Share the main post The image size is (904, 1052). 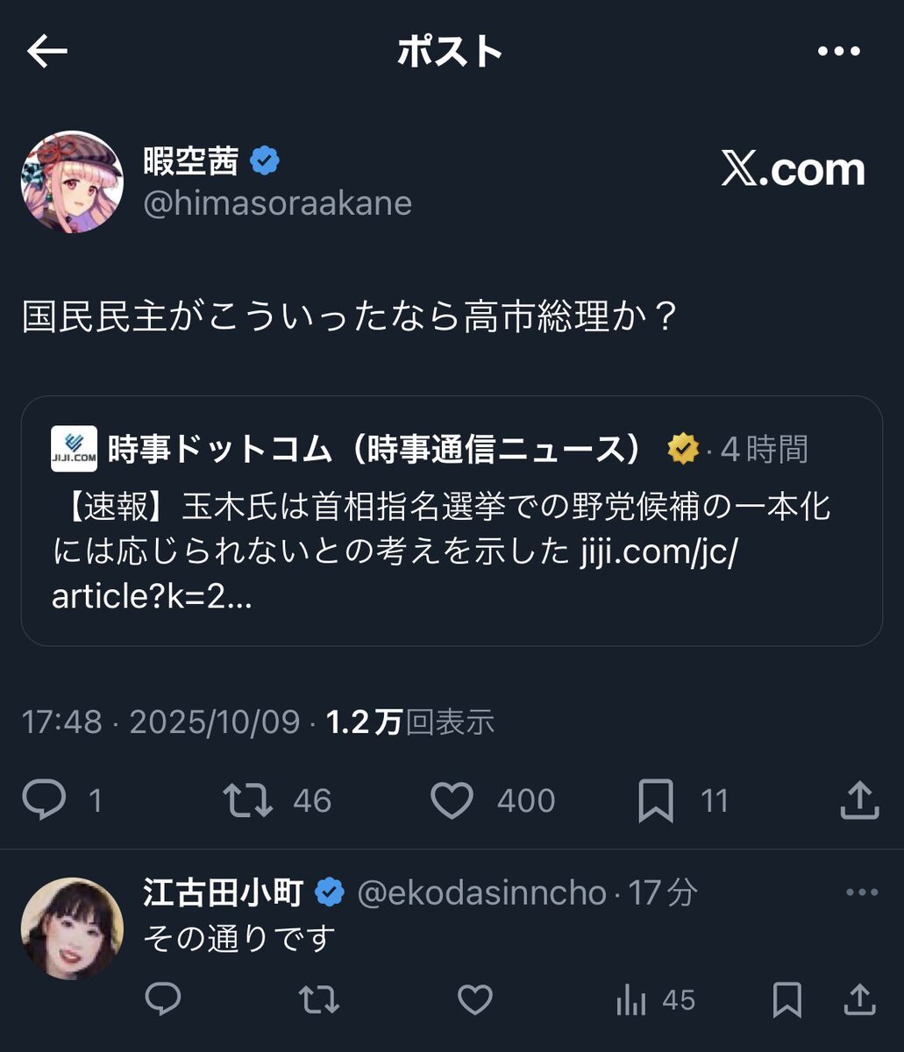click(x=859, y=800)
